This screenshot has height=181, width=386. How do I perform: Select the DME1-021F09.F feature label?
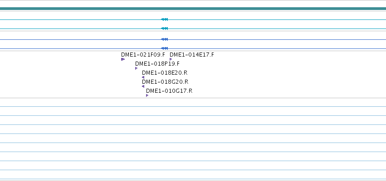pos(143,54)
